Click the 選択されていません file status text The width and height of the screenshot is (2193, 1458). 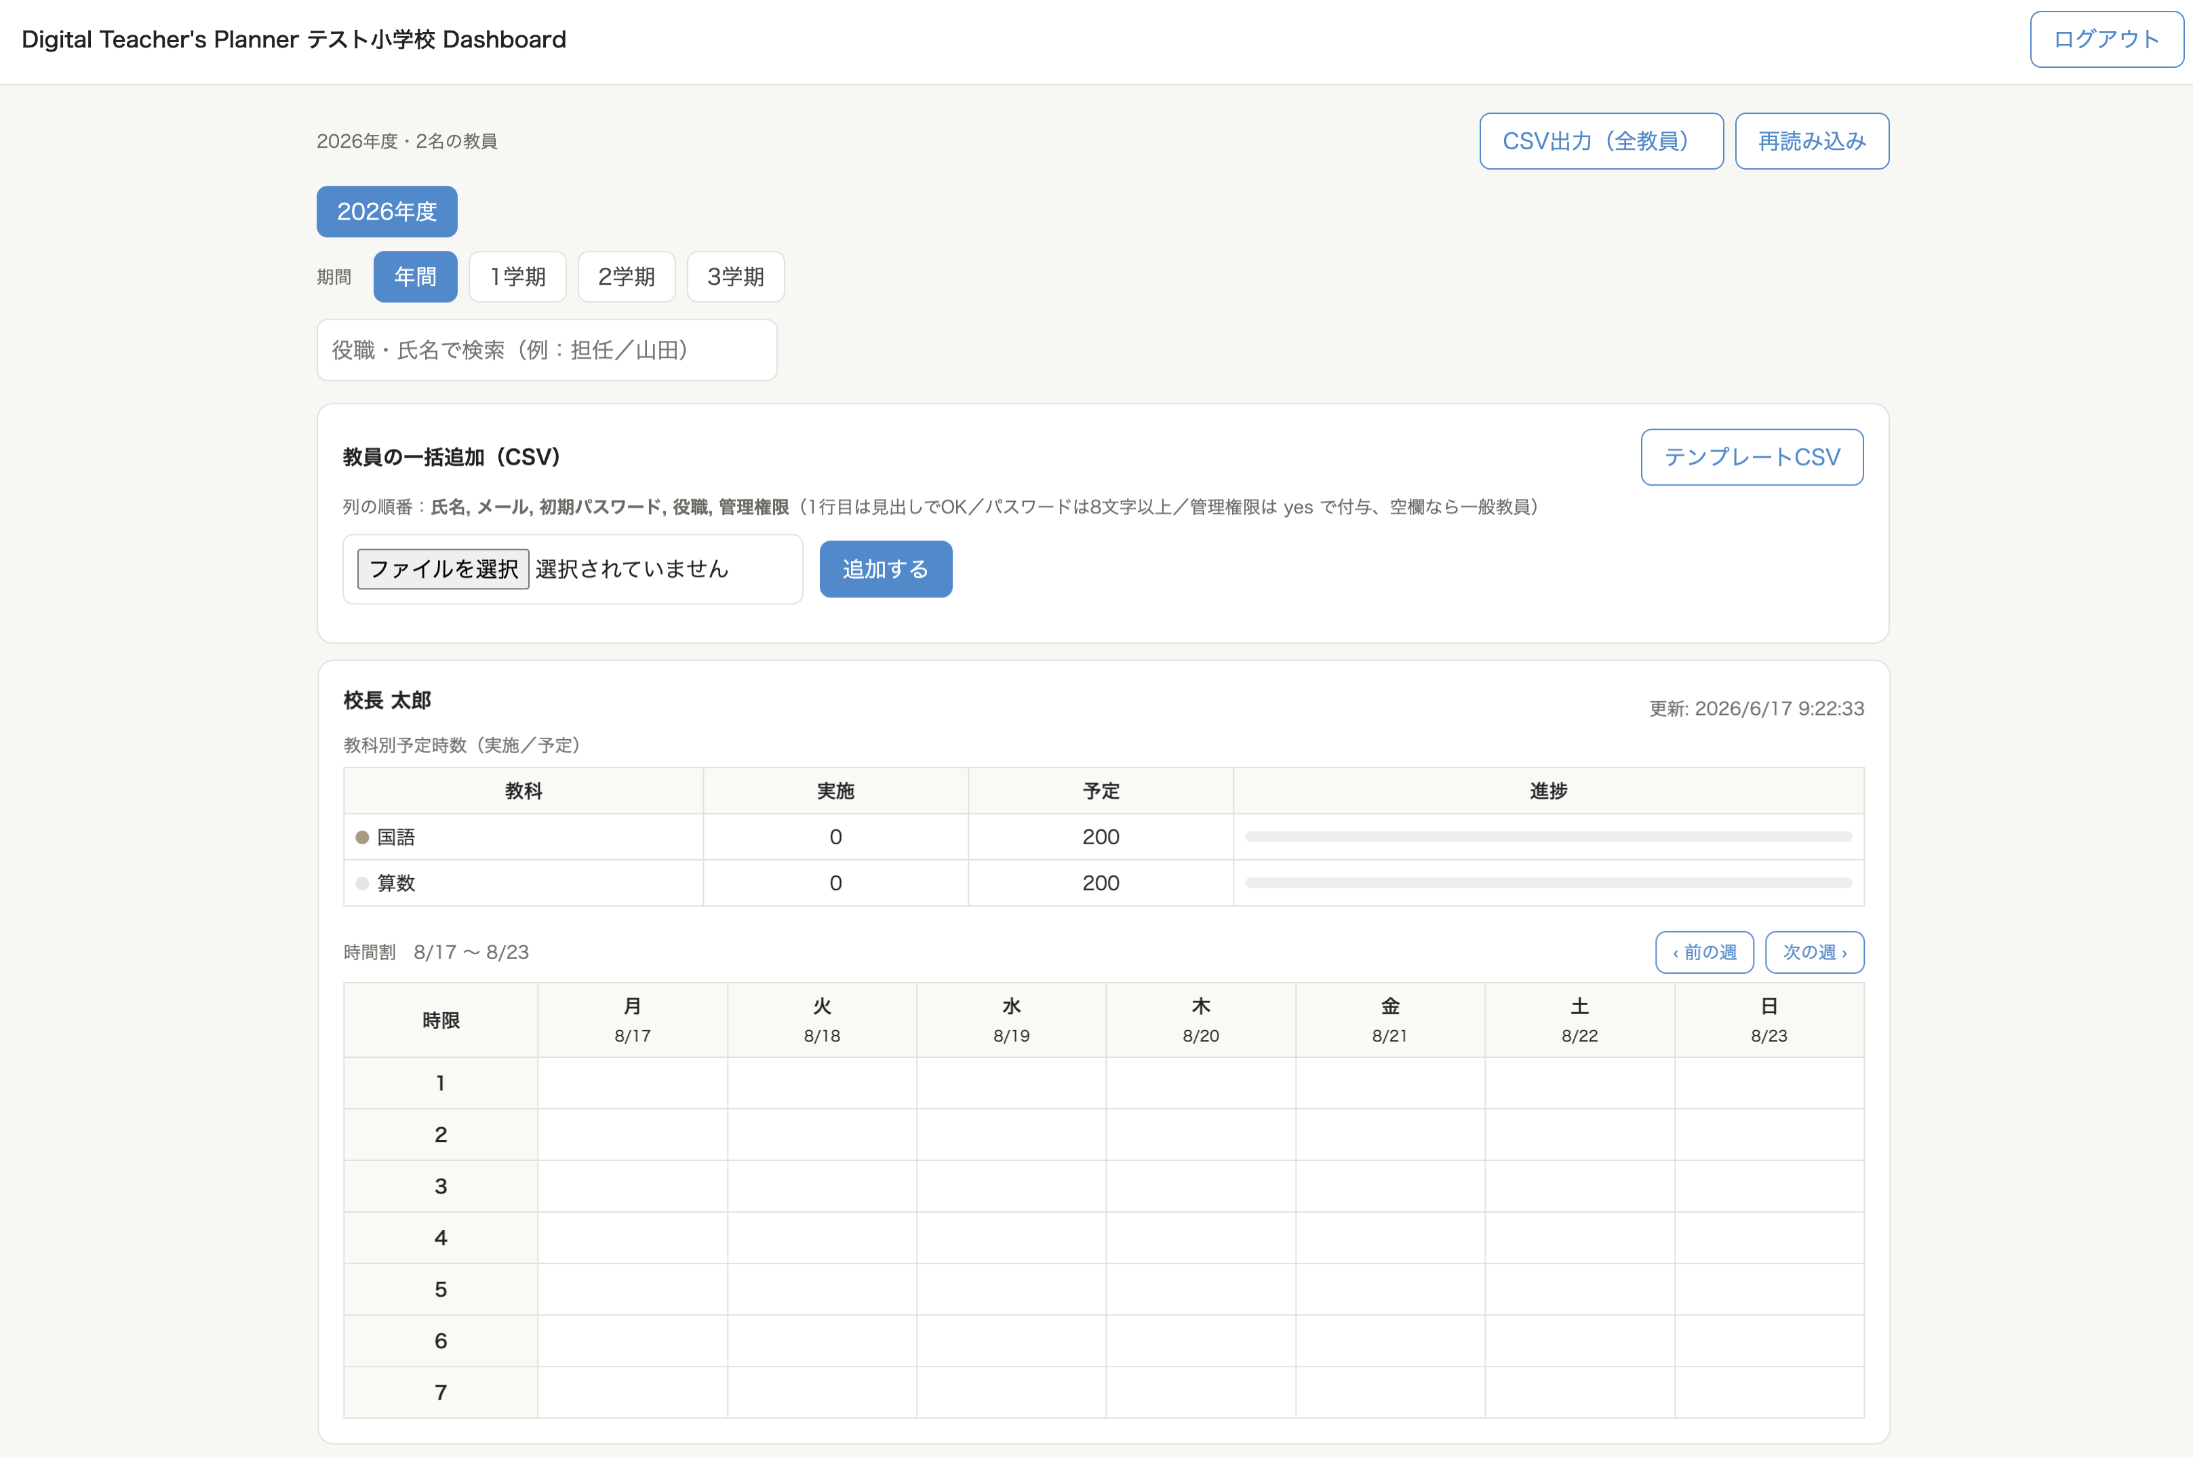pyautogui.click(x=632, y=569)
